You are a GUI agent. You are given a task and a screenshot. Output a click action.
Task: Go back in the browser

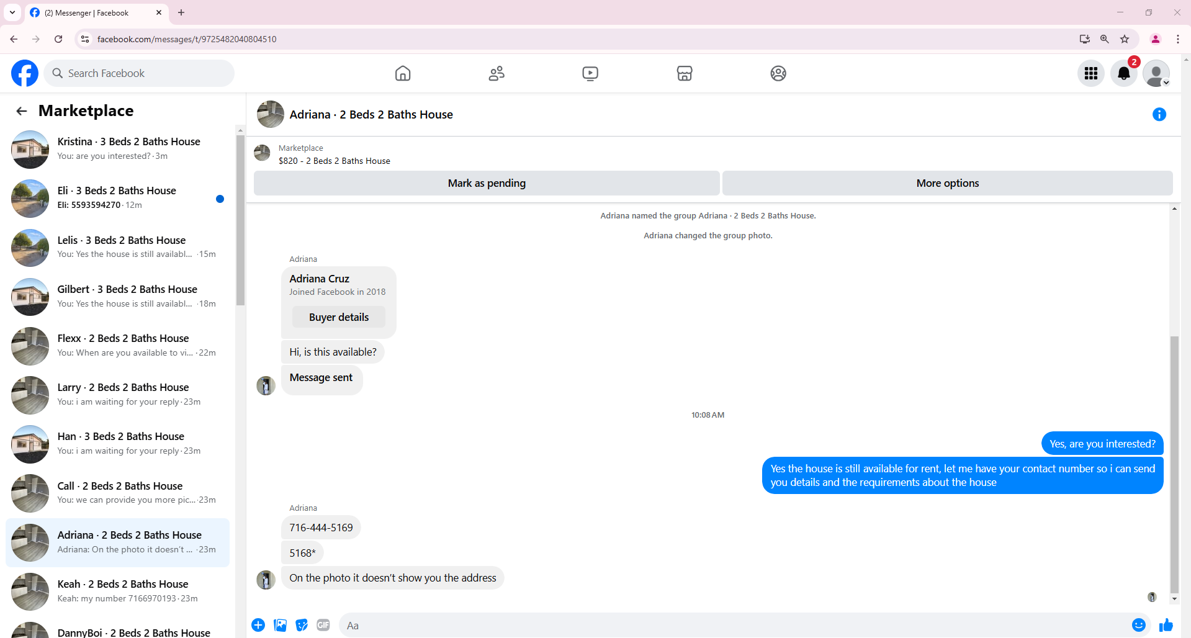[14, 39]
